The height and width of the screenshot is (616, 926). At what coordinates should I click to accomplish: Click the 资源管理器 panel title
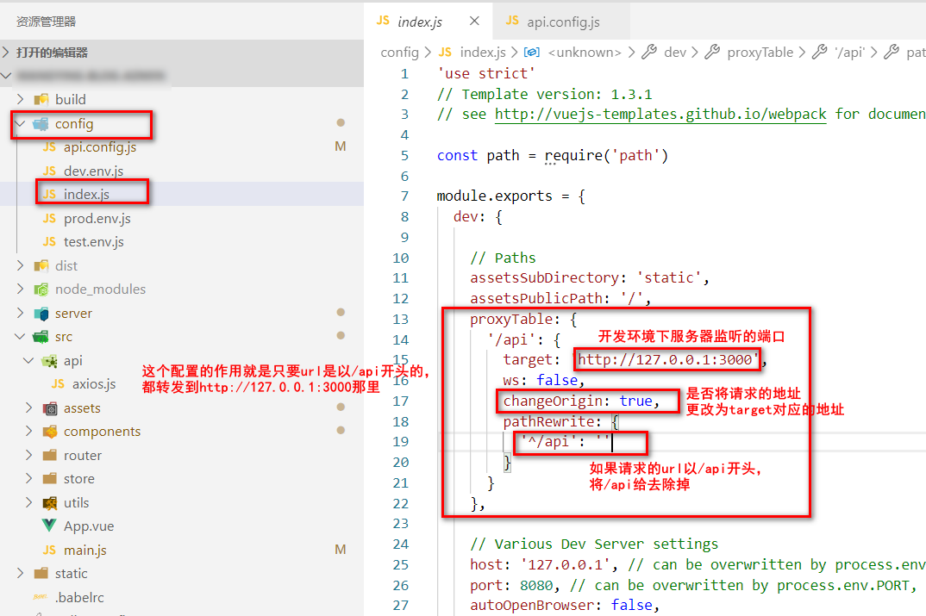click(x=46, y=22)
